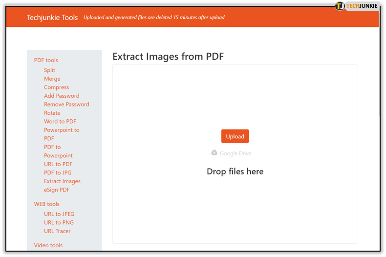Select Extract Images in the sidebar

62,181
